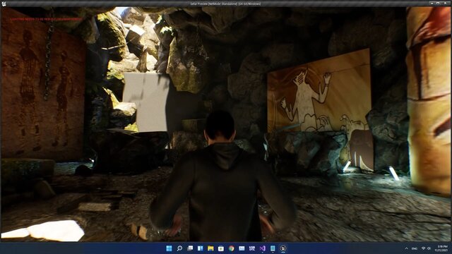Open the volume control tray icon

click(x=429, y=248)
